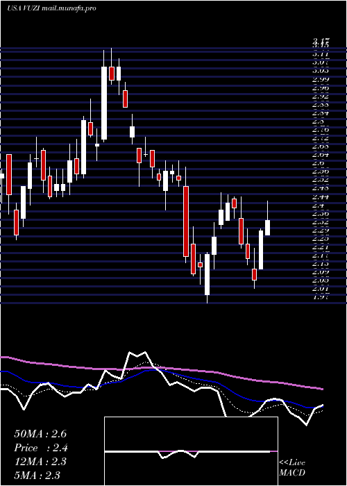The width and height of the screenshot is (347, 486).
Task: Open the '<<Live MACD' label
Action: (x=292, y=468)
